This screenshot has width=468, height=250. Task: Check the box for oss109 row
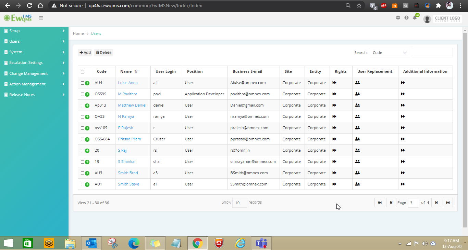coord(83,128)
